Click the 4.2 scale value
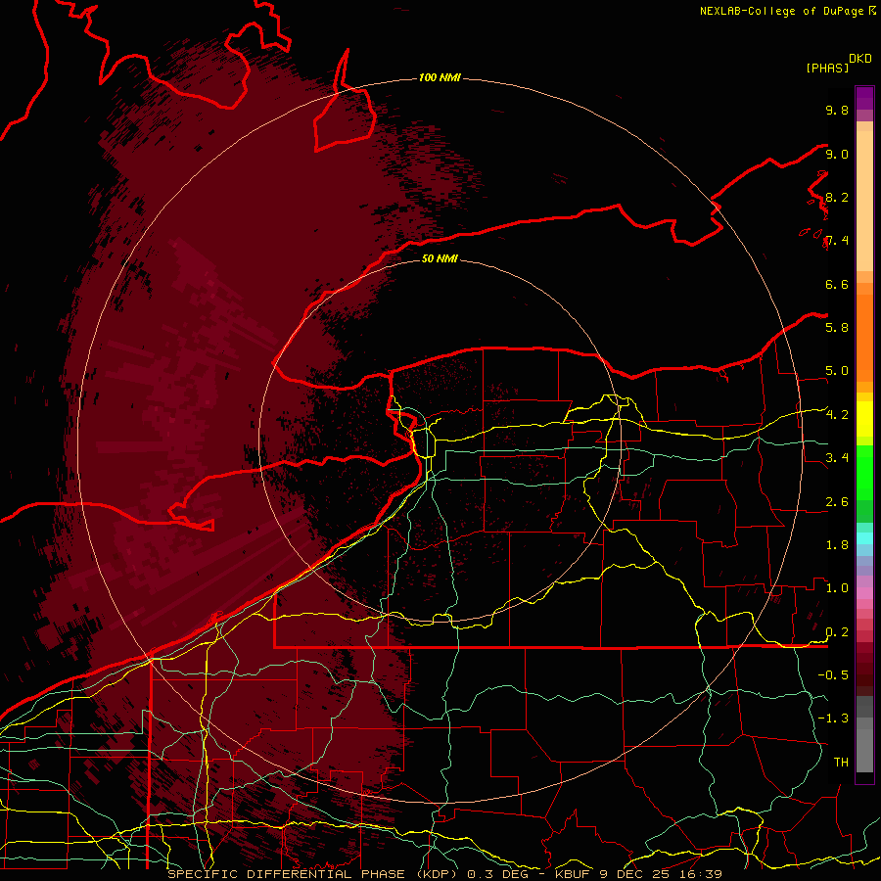Viewport: 881px width, 881px height. click(x=837, y=414)
